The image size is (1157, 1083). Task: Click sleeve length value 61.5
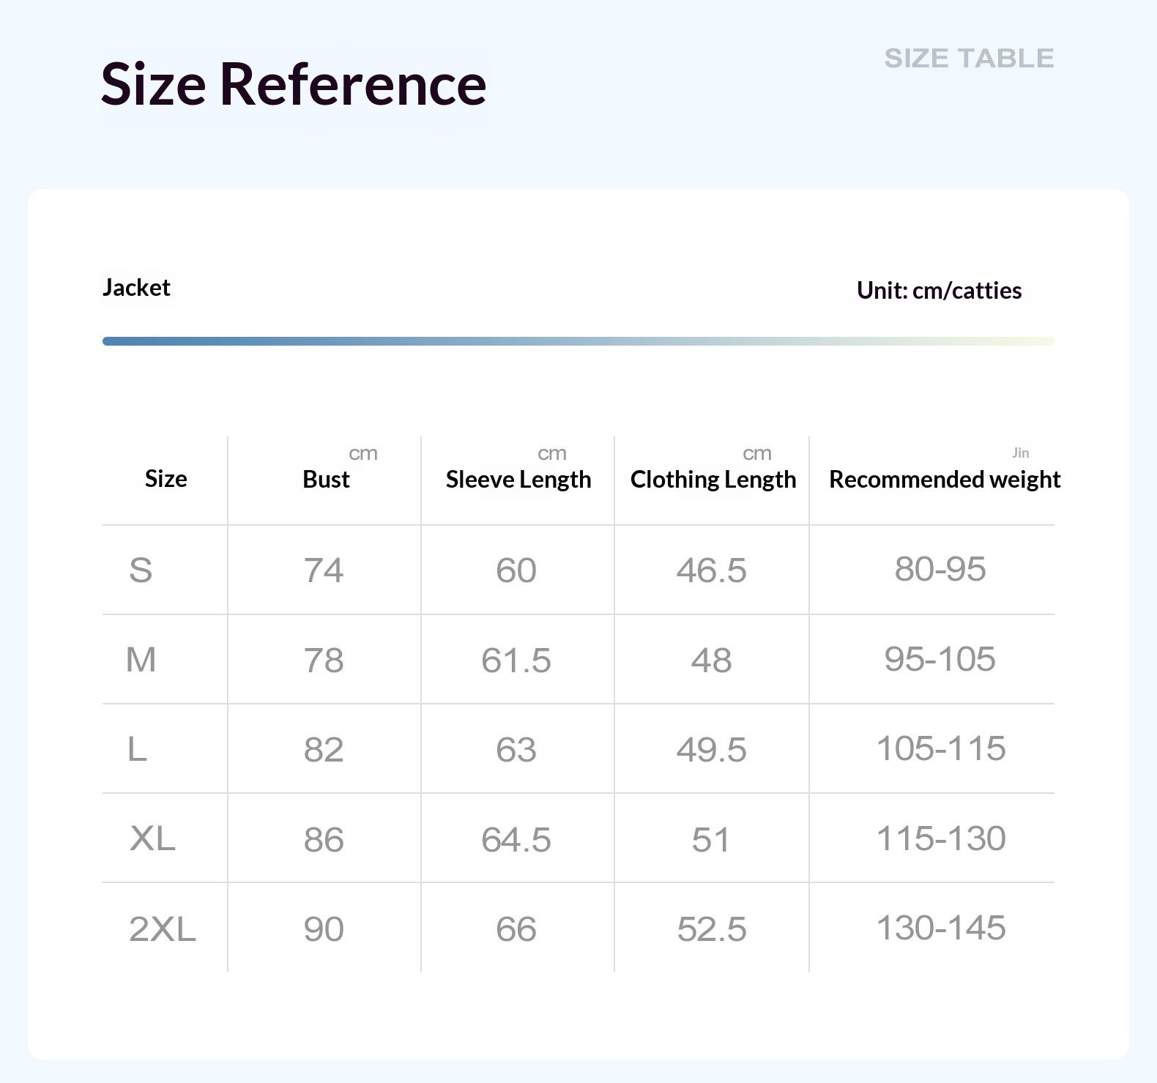coord(516,660)
